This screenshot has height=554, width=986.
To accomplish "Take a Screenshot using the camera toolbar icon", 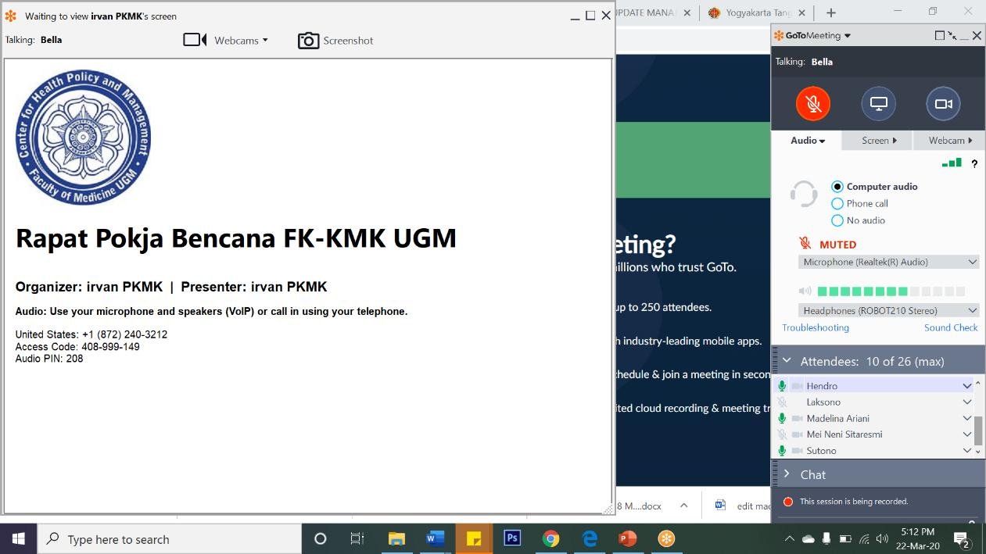I will click(335, 40).
